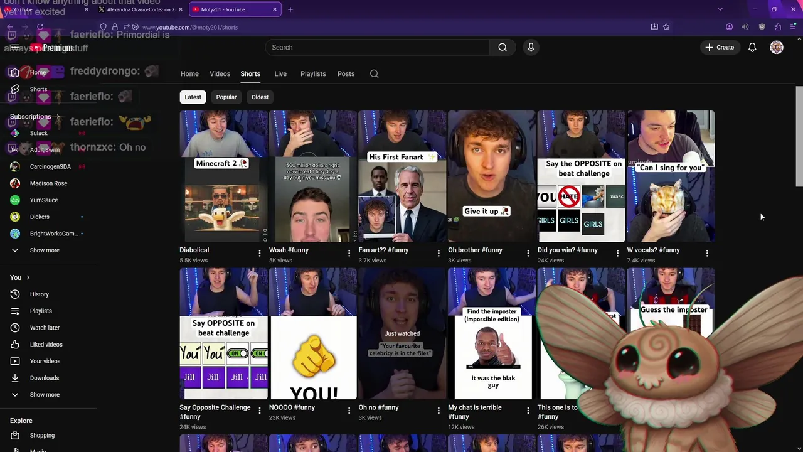This screenshot has width=803, height=452.
Task: Open the account avatar menu
Action: (x=777, y=47)
